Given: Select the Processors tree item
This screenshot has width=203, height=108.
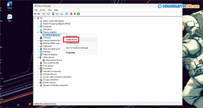Looking at the screenshot, I should [47, 69].
